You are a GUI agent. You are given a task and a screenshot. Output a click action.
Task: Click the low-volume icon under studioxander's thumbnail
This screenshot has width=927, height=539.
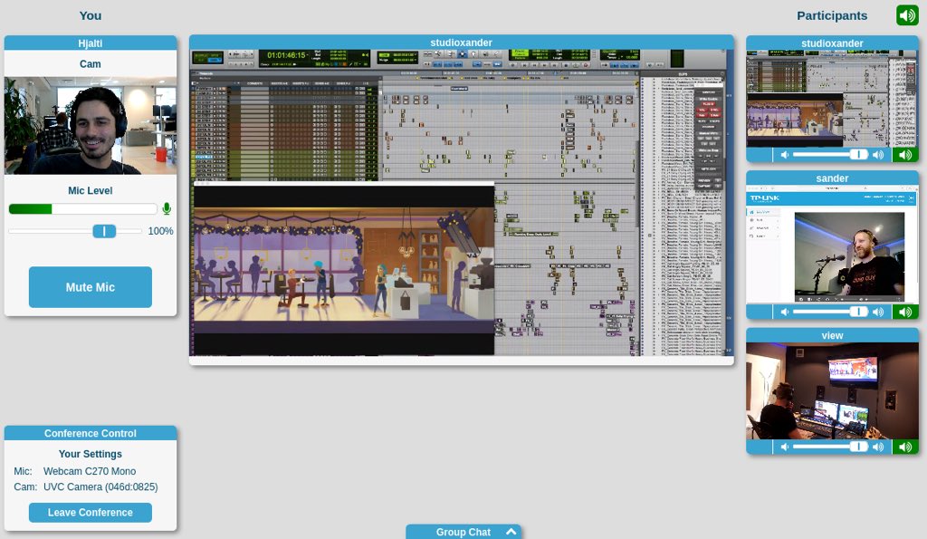(x=785, y=155)
